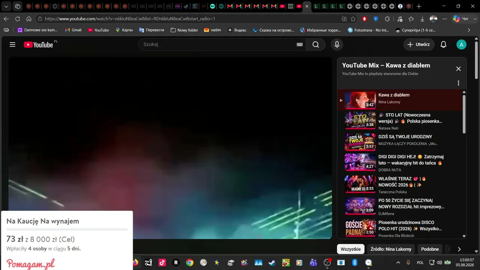
Task: Open the YouTube bookmark
Action: coord(98,30)
